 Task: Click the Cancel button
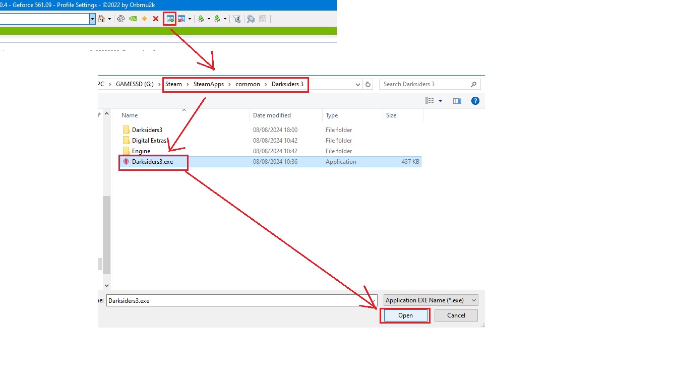point(456,315)
